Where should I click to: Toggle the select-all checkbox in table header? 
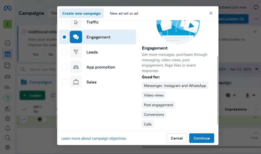tap(24, 109)
